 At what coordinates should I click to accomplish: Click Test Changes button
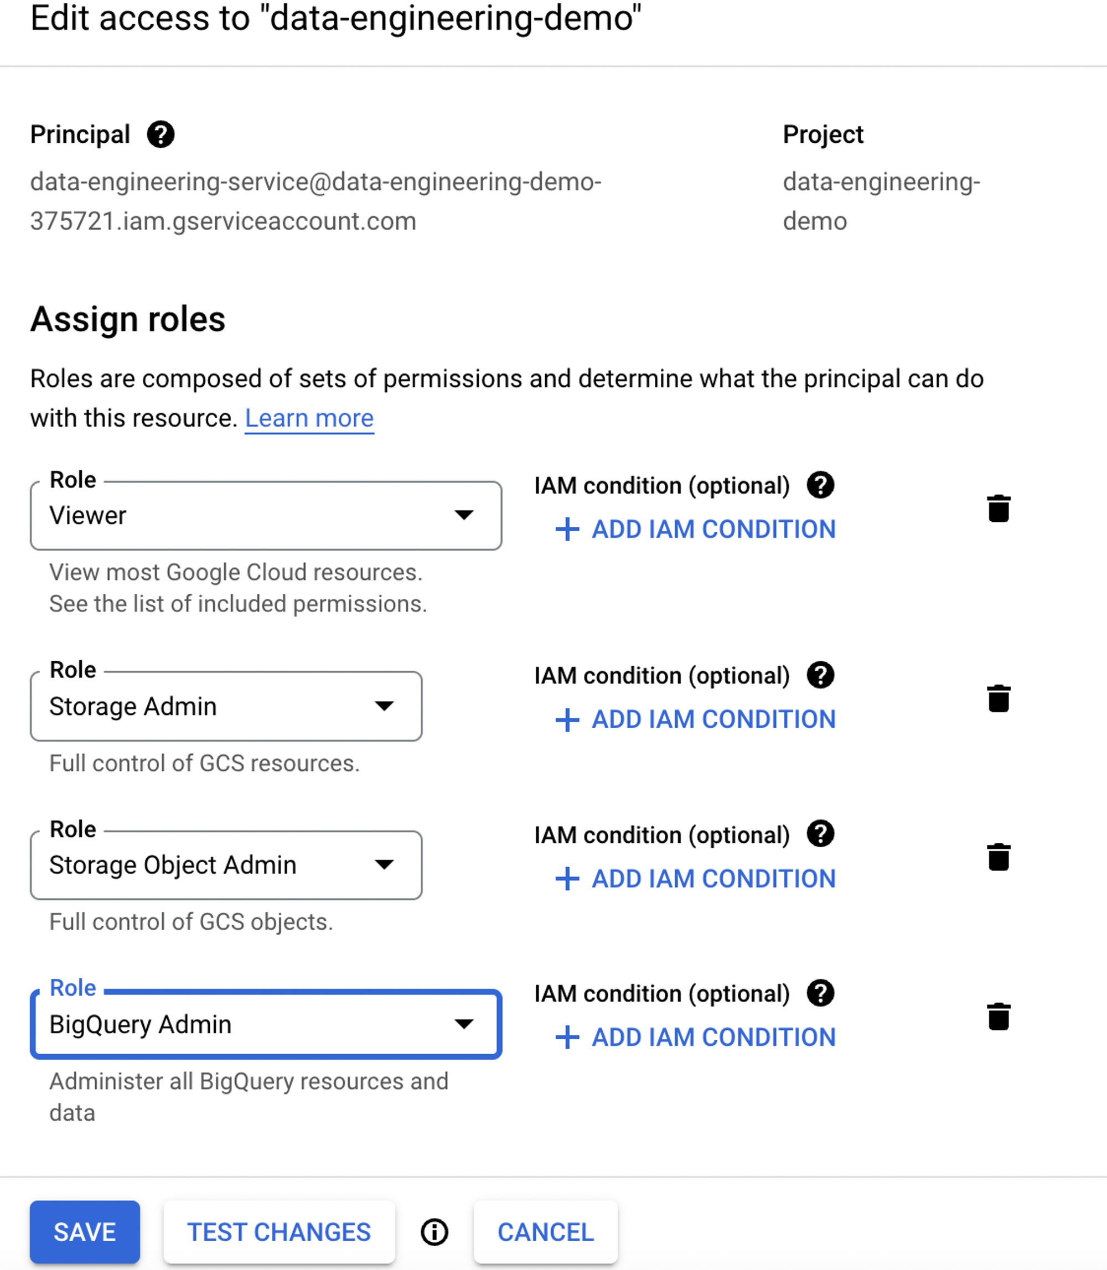tap(279, 1232)
